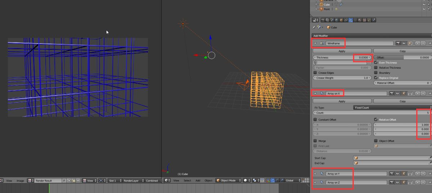Image resolution: width=432 pixels, height=193 pixels.
Task: Open Add menu in 3D viewport header
Action: [x=198, y=180]
